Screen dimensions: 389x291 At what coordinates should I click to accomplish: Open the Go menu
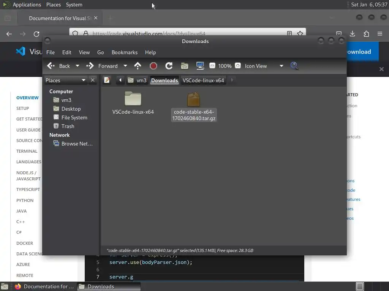pyautogui.click(x=100, y=52)
